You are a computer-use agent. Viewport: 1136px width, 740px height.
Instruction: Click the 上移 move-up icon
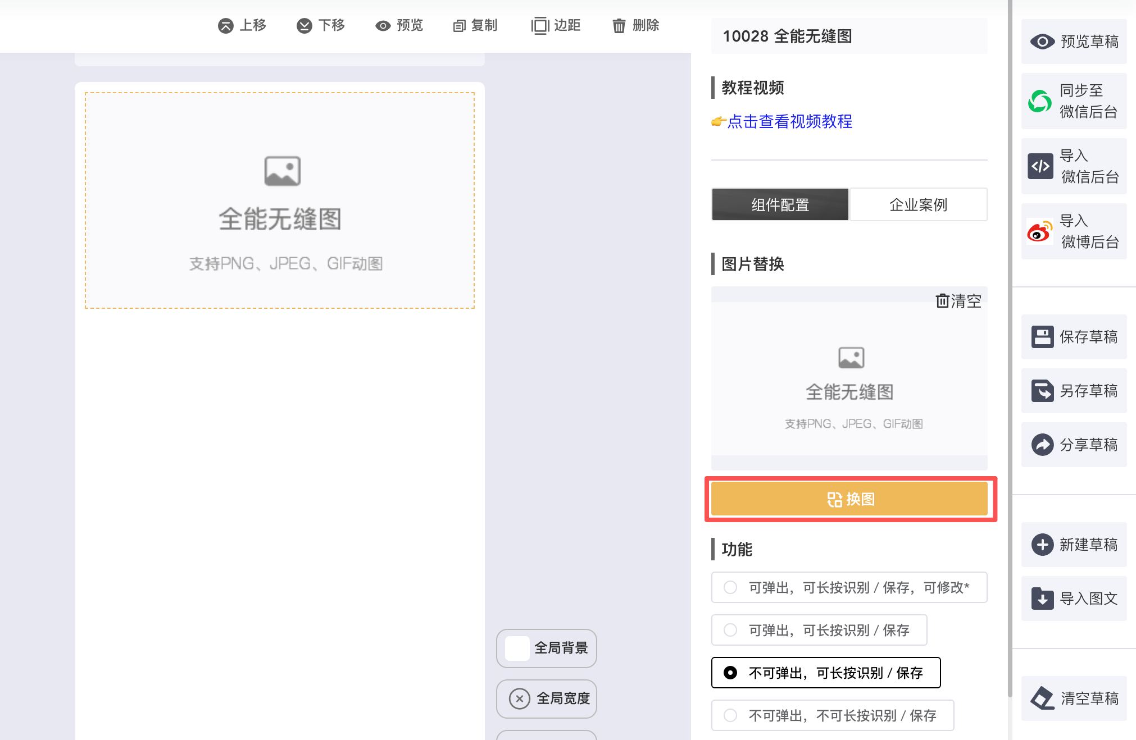click(226, 26)
